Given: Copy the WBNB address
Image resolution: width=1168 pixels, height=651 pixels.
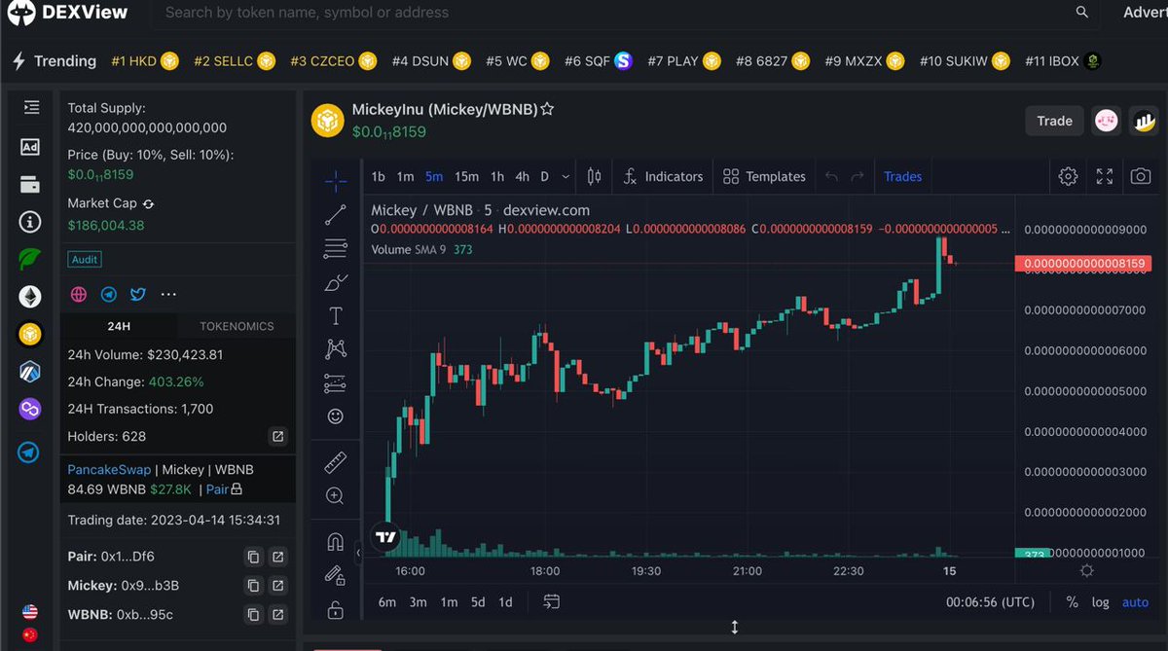Looking at the screenshot, I should 253,615.
